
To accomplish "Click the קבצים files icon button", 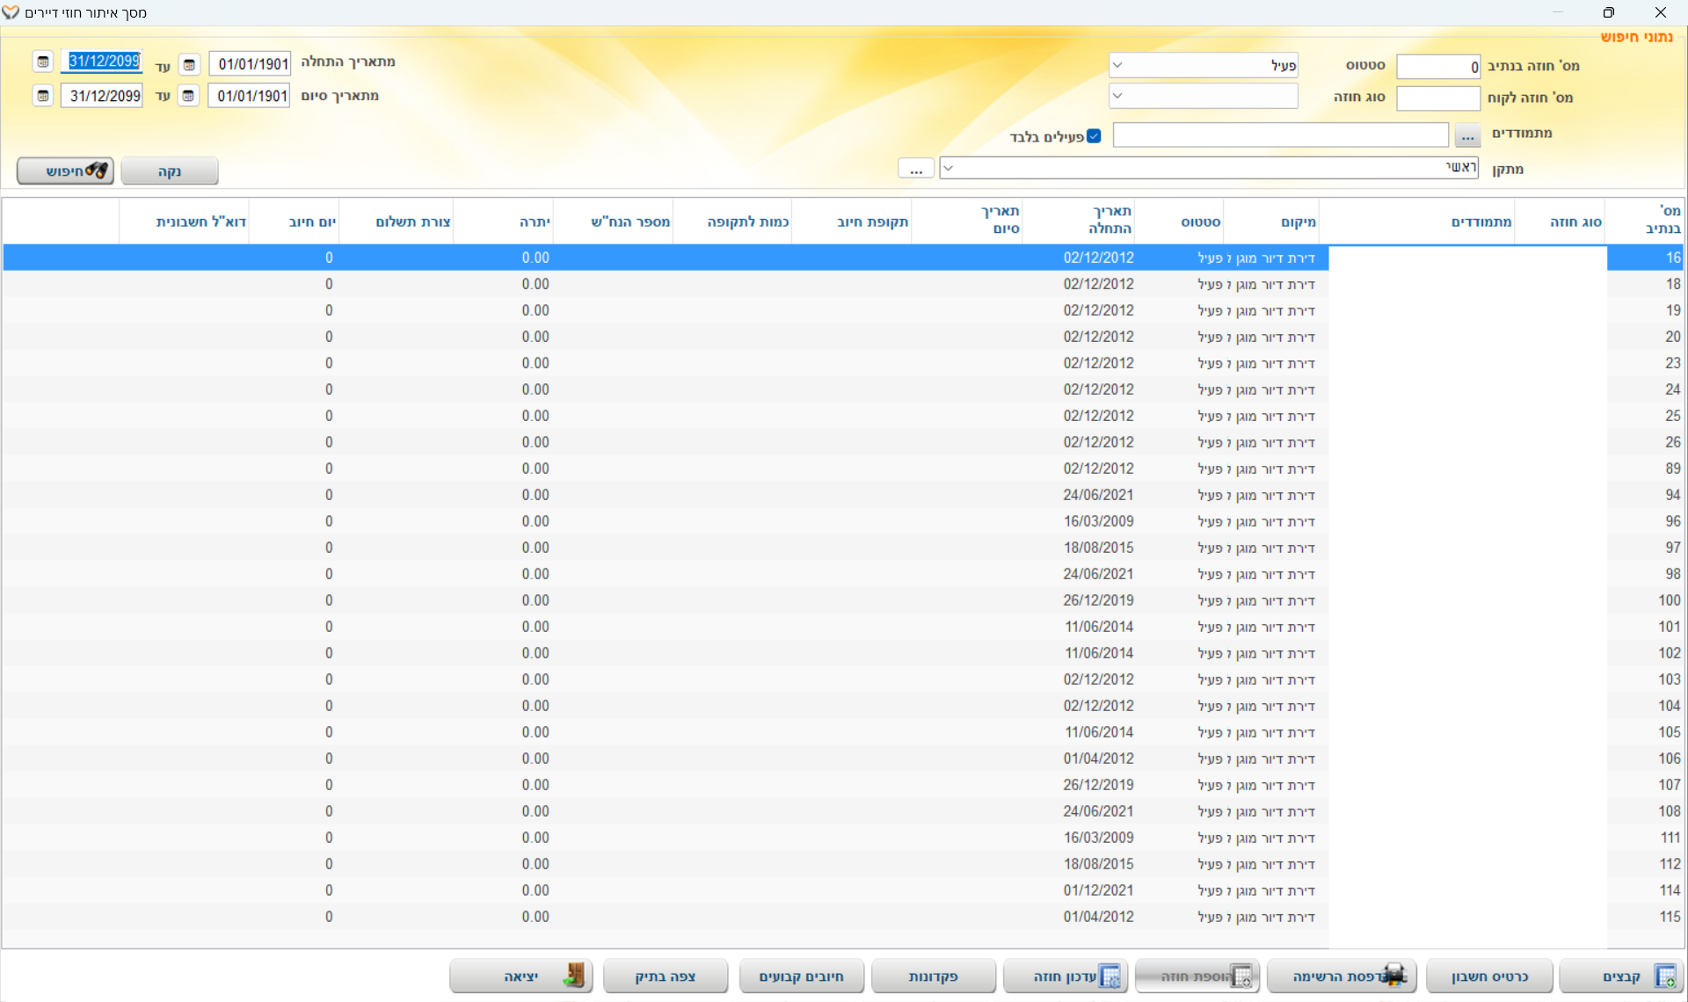I will click(1664, 976).
